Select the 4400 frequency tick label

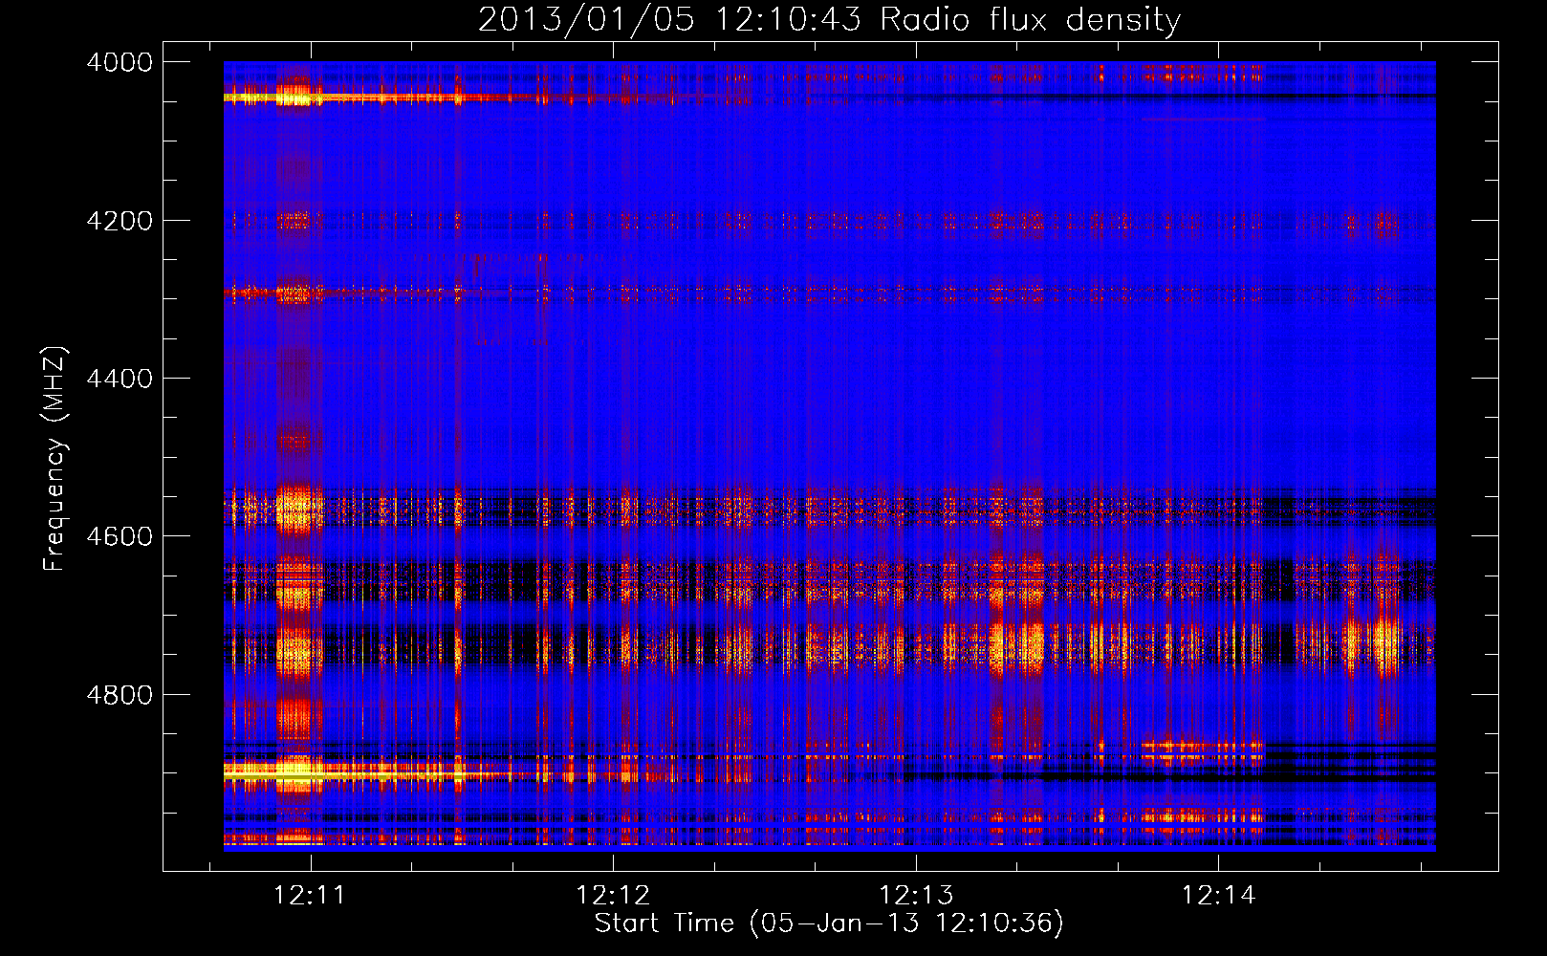pyautogui.click(x=120, y=379)
